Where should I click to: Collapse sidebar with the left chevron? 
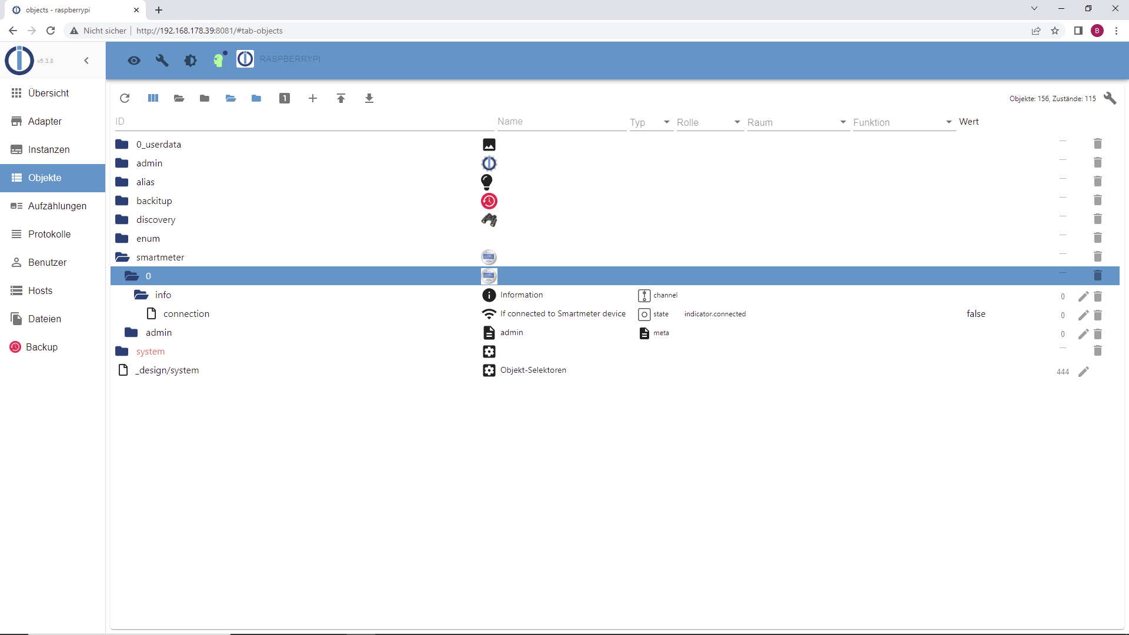(86, 61)
